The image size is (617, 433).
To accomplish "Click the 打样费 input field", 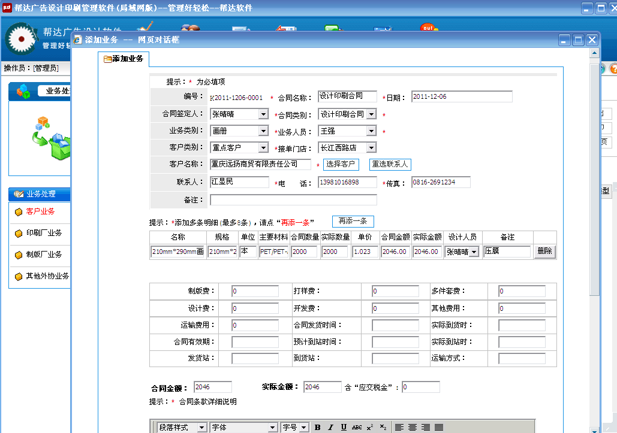I will (x=395, y=291).
